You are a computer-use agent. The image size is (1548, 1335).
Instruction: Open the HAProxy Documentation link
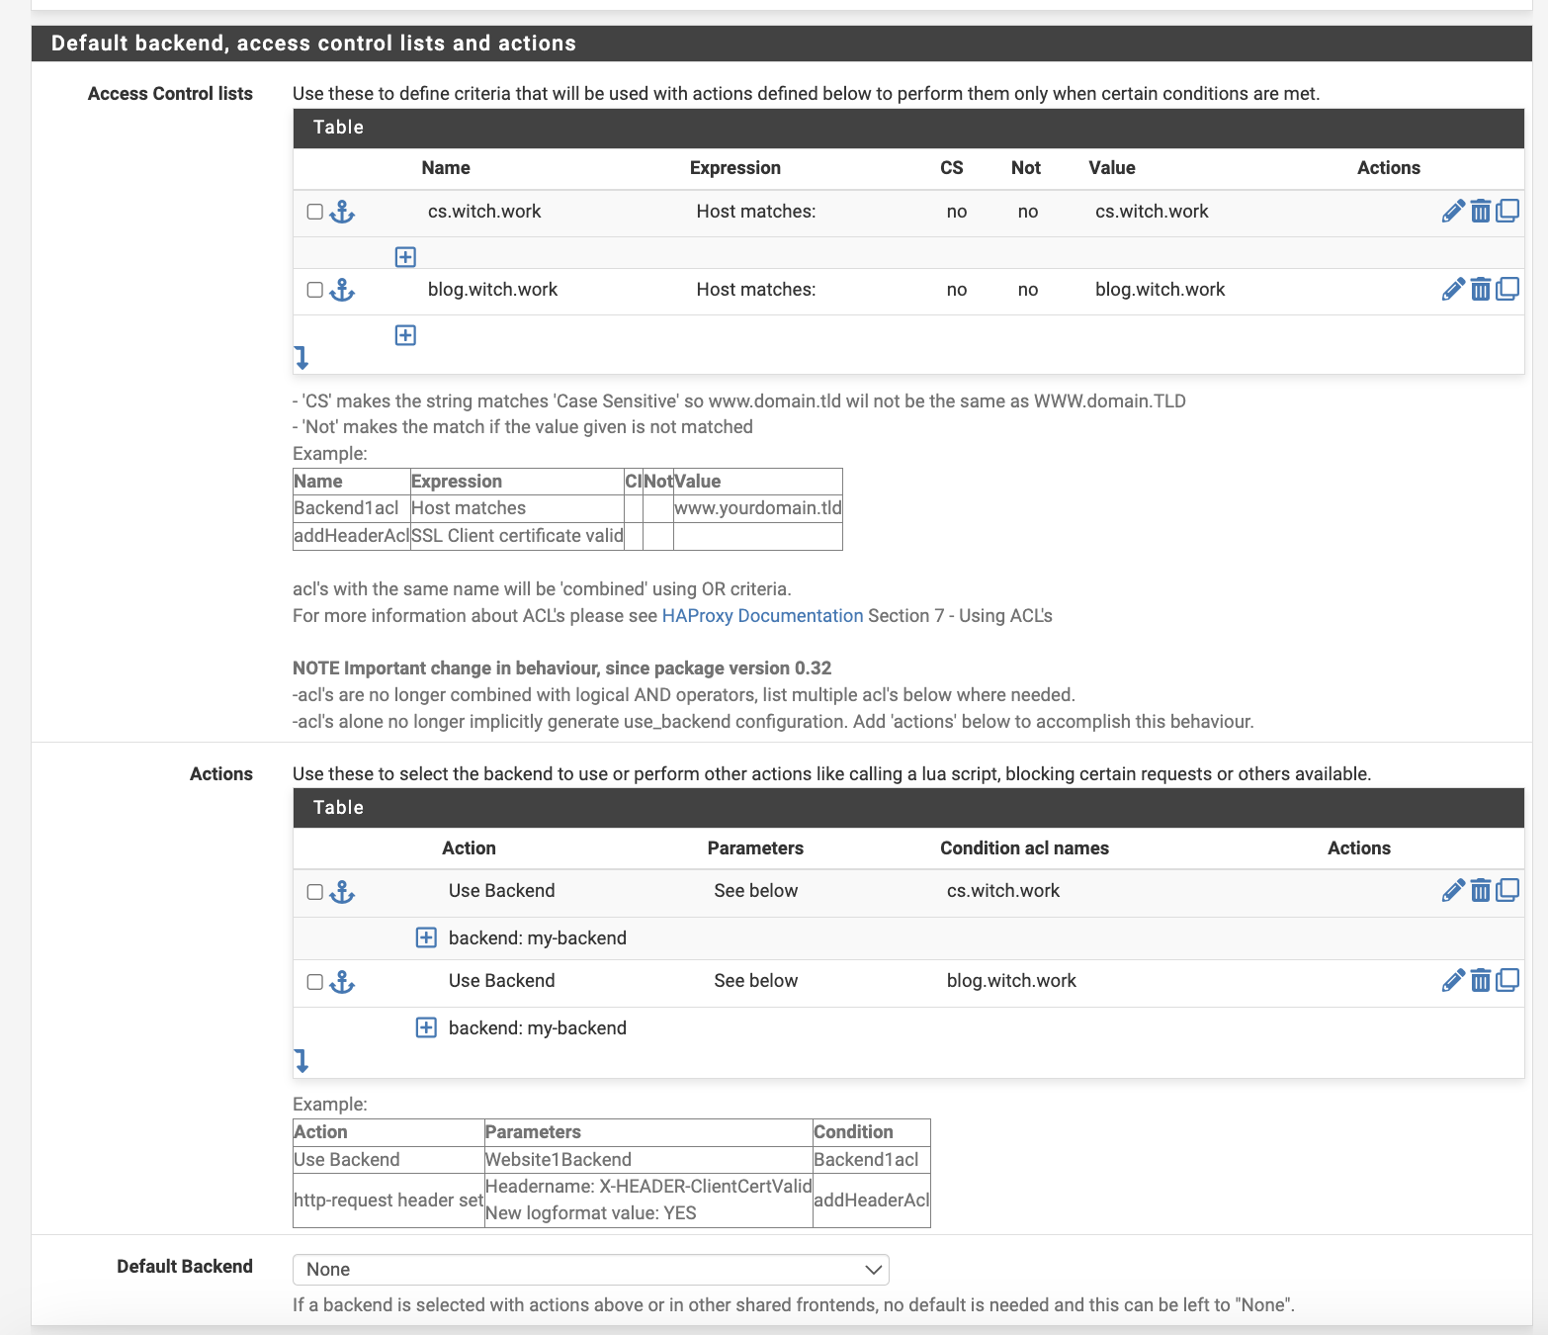[x=762, y=615]
